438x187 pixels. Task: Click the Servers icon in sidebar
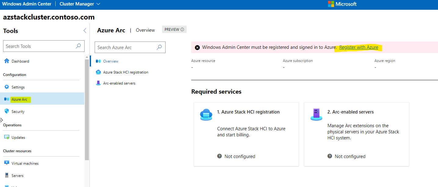(x=7, y=175)
